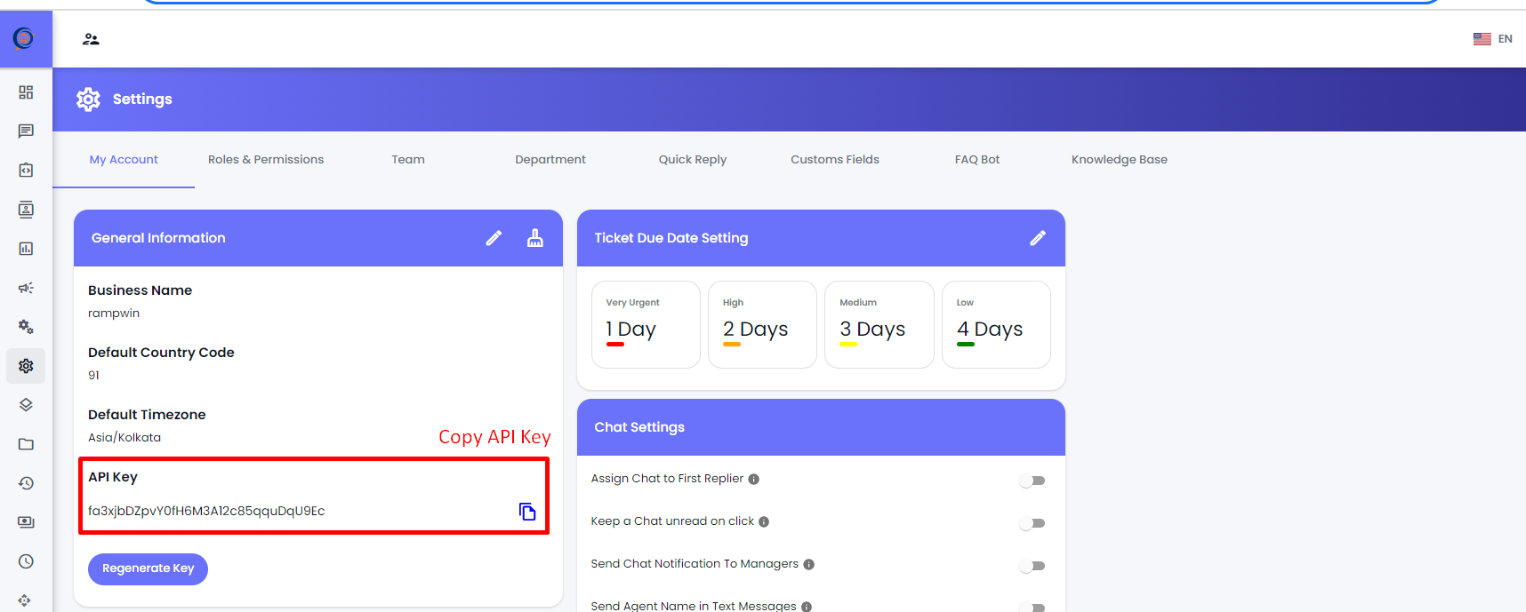Go to the FAQ Bot tab

[x=976, y=160]
